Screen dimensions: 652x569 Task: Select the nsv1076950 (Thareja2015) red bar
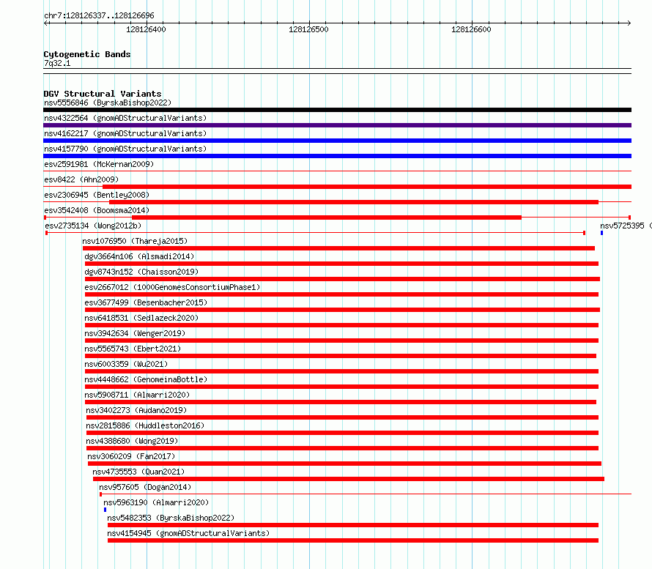tap(338, 248)
